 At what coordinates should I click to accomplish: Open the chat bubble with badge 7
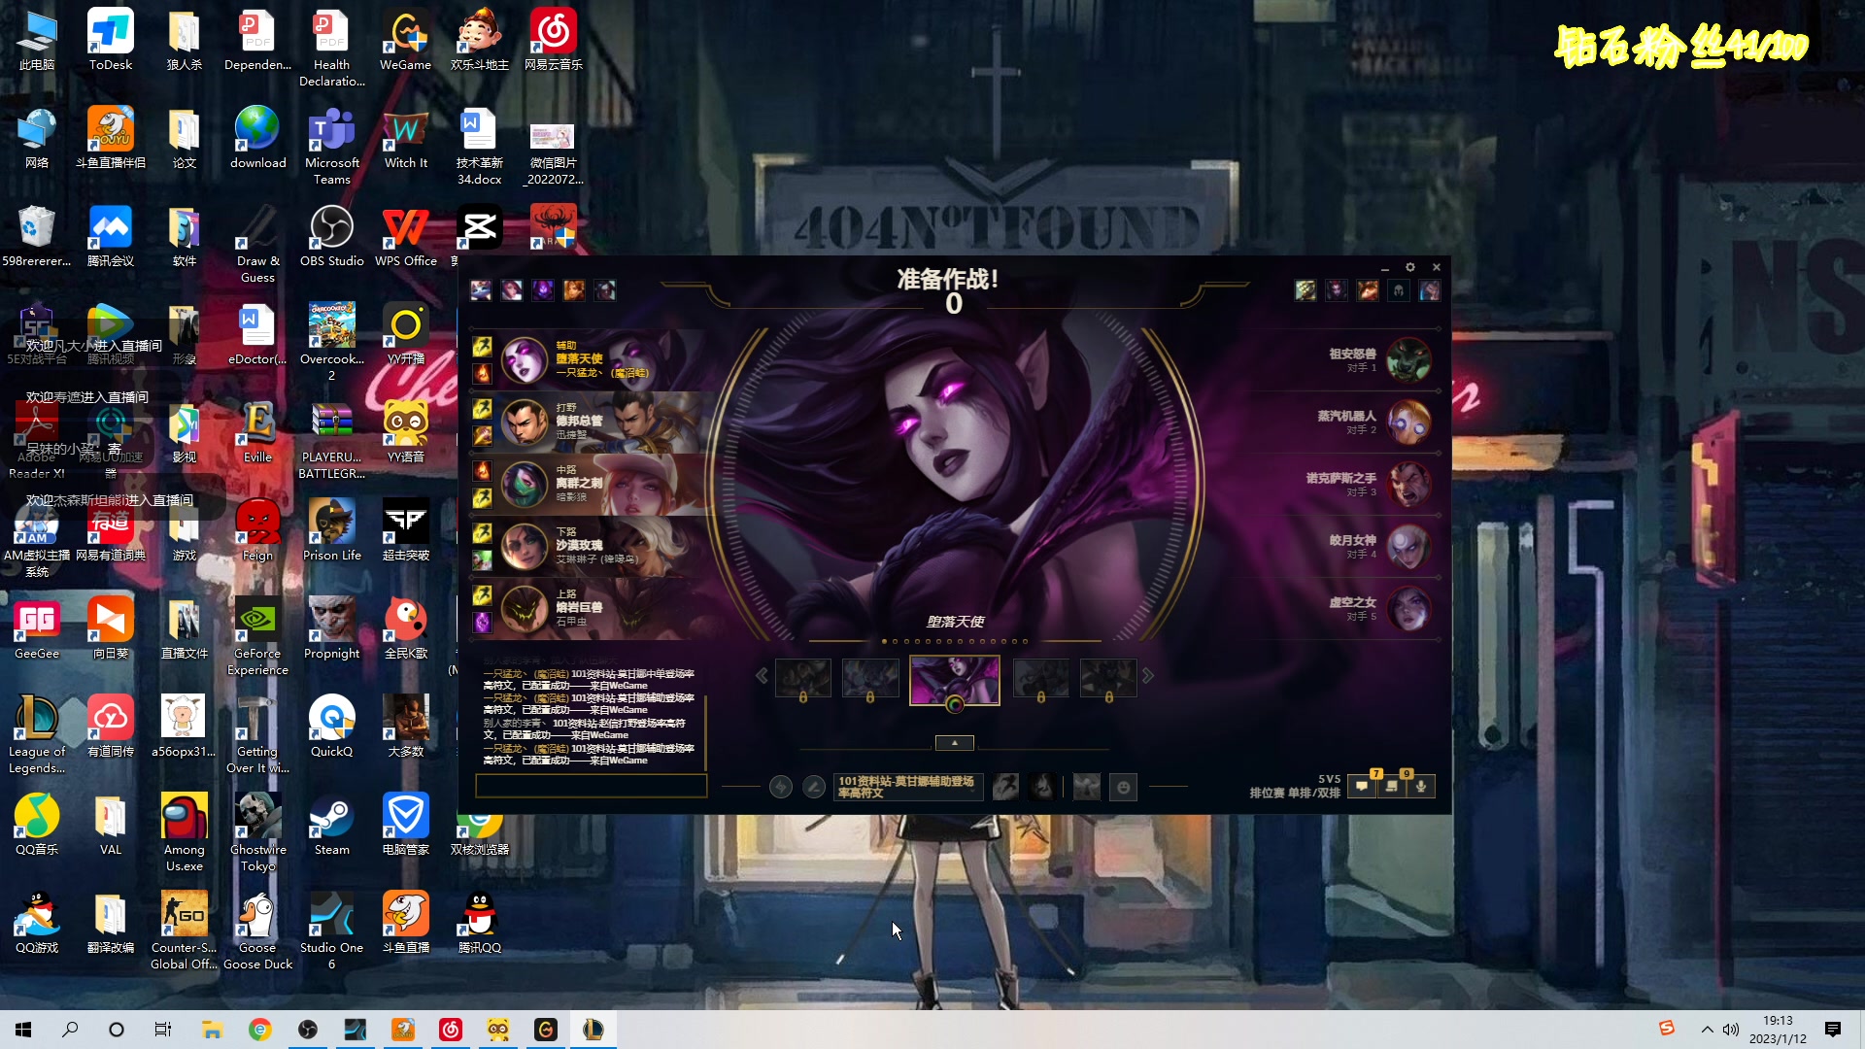click(1362, 787)
